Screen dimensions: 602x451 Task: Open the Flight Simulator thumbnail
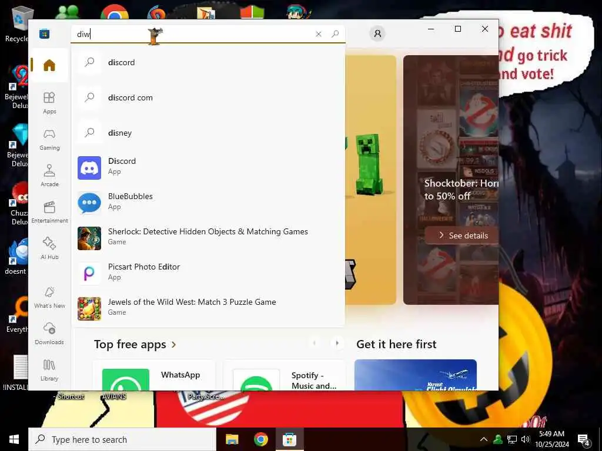(416, 375)
